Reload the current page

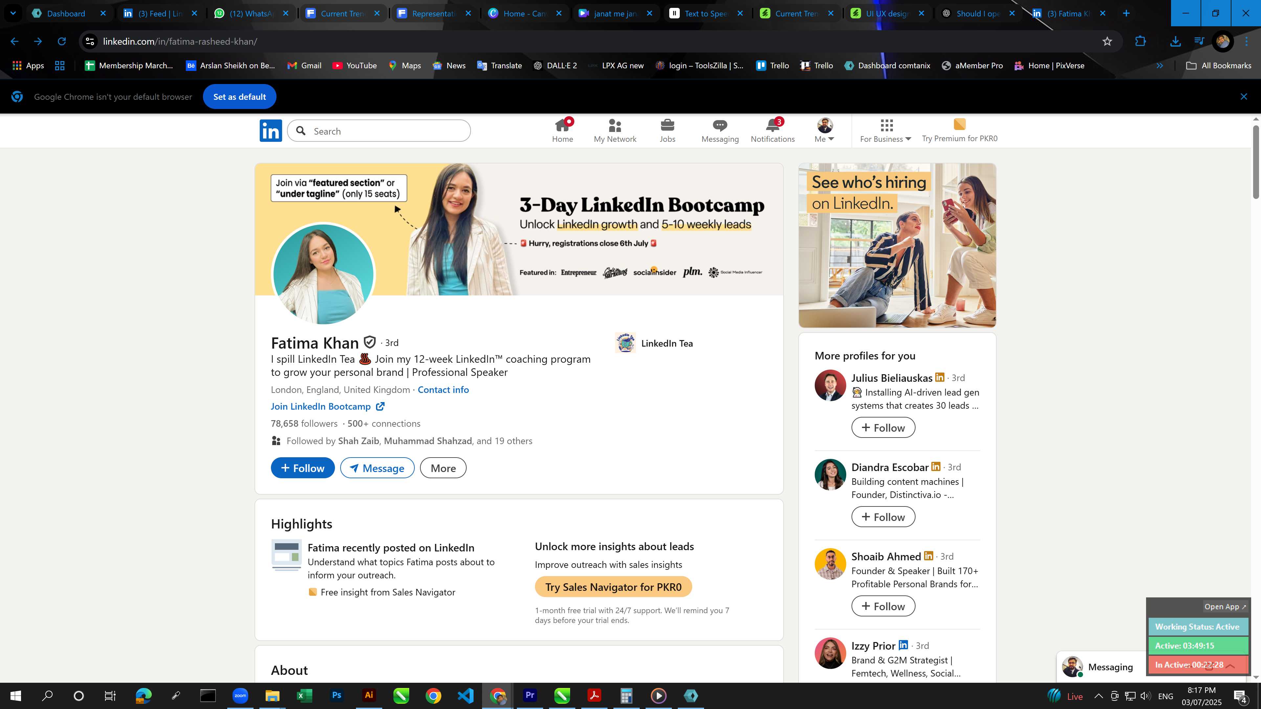62,42
